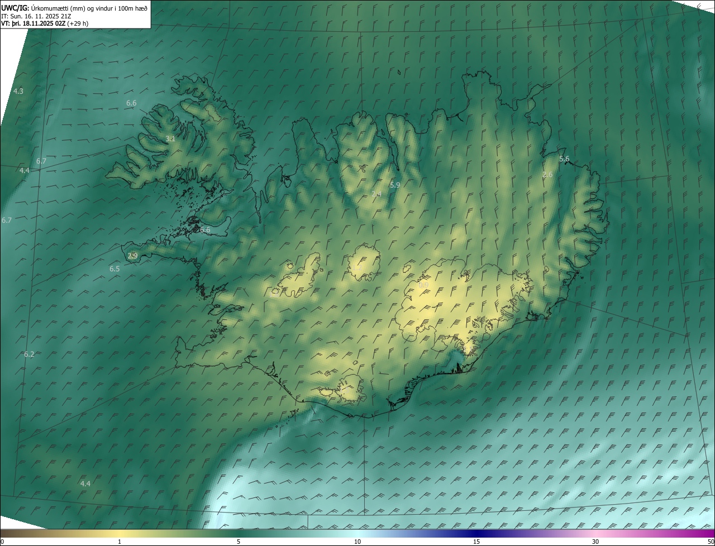Click the '3.1' value in the Westfjords

[171, 139]
